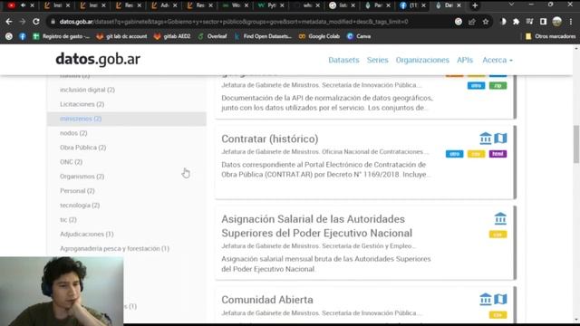580x326 pixels.
Task: Reload the page with the refresh icon
Action: pos(36,22)
